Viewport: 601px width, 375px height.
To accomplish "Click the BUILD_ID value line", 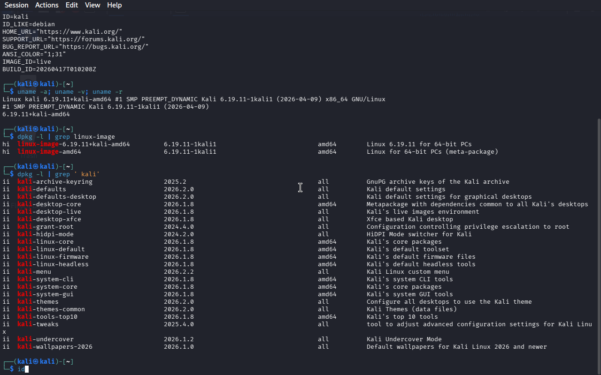I will (49, 69).
